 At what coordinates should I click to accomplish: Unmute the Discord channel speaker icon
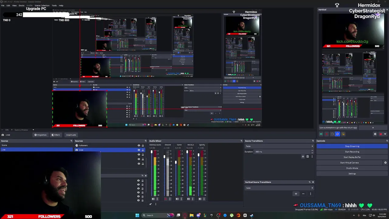tap(166, 199)
